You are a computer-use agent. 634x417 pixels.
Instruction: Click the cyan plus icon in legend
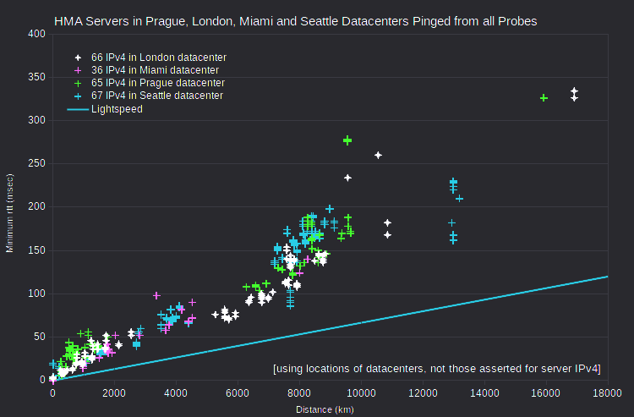point(78,96)
